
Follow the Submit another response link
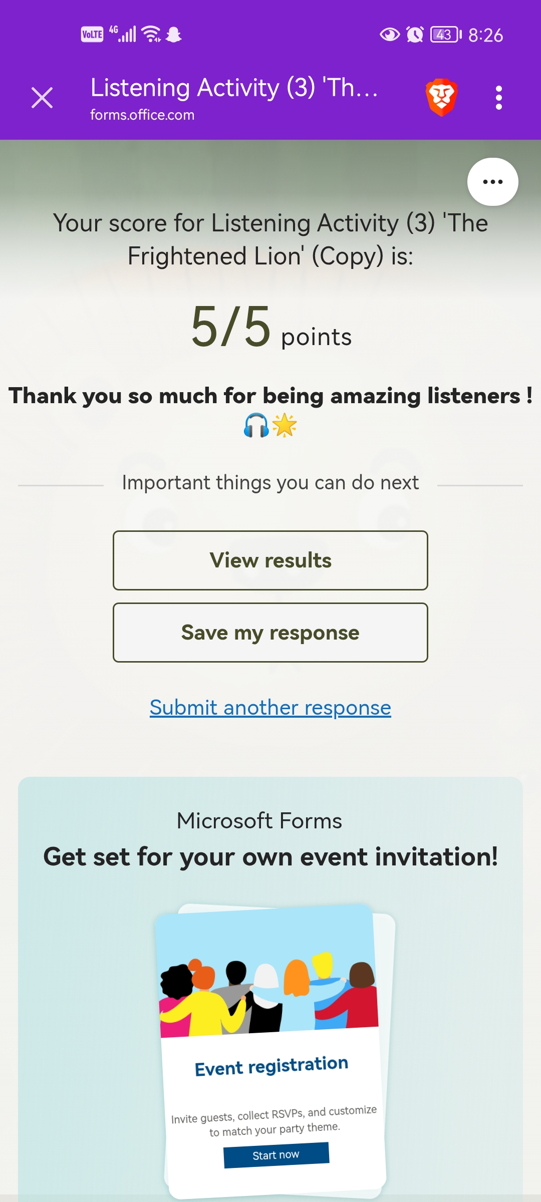[x=270, y=708]
